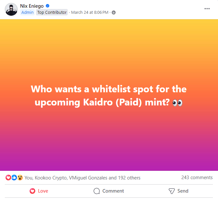This screenshot has height=199, width=218.
Task: Click the Top Contributor badge
Action: coord(52,12)
